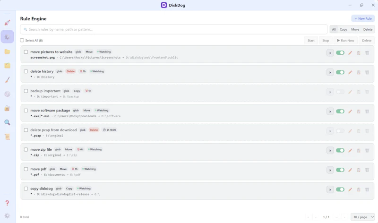The width and height of the screenshot is (378, 223).
Task: Click the Watching badge on 'copy diskdog'
Action: [84, 189]
